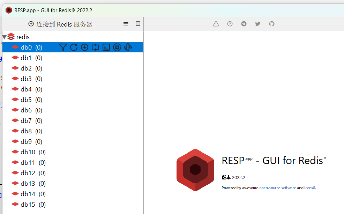Open the GitHub icon in toolbar
Screen dimensions: 344x214
point(271,24)
